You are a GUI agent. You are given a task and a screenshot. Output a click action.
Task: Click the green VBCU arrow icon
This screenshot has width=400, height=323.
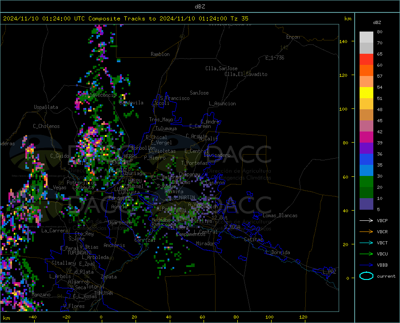[x=366, y=254]
